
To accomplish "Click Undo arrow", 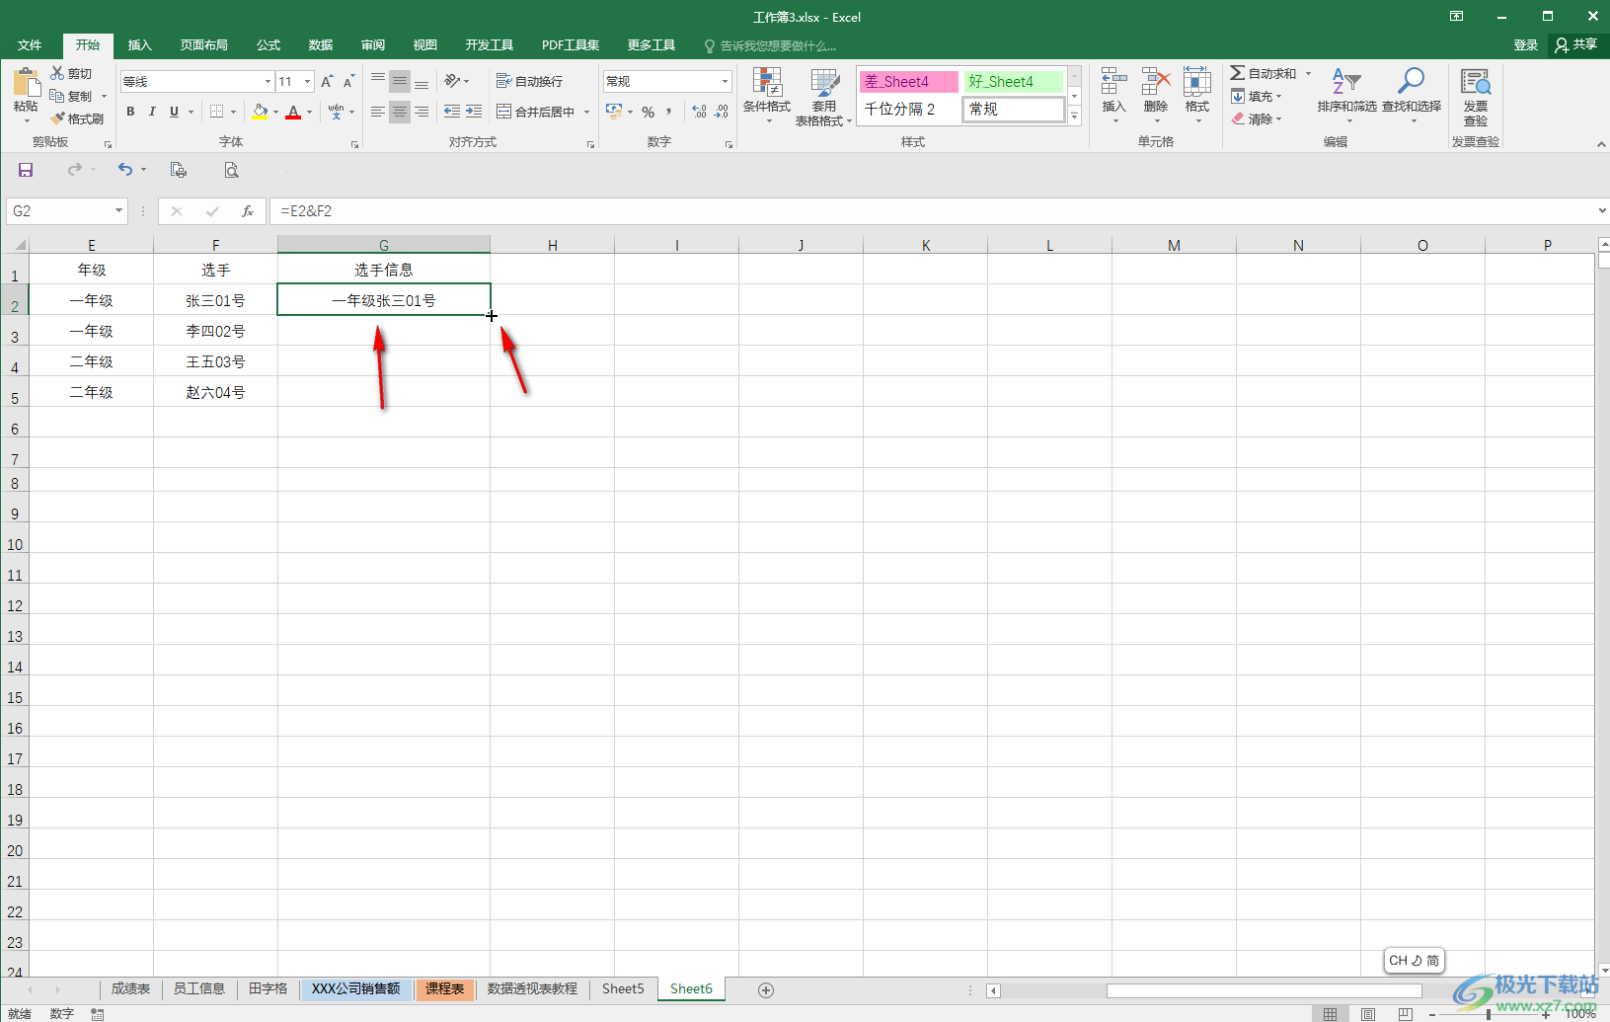I will coord(124,170).
